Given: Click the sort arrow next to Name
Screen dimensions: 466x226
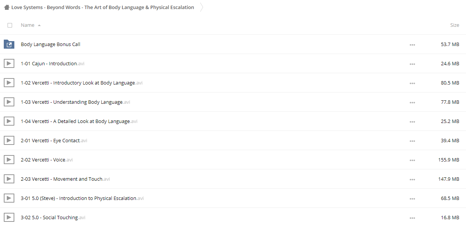Looking at the screenshot, I should pos(39,25).
